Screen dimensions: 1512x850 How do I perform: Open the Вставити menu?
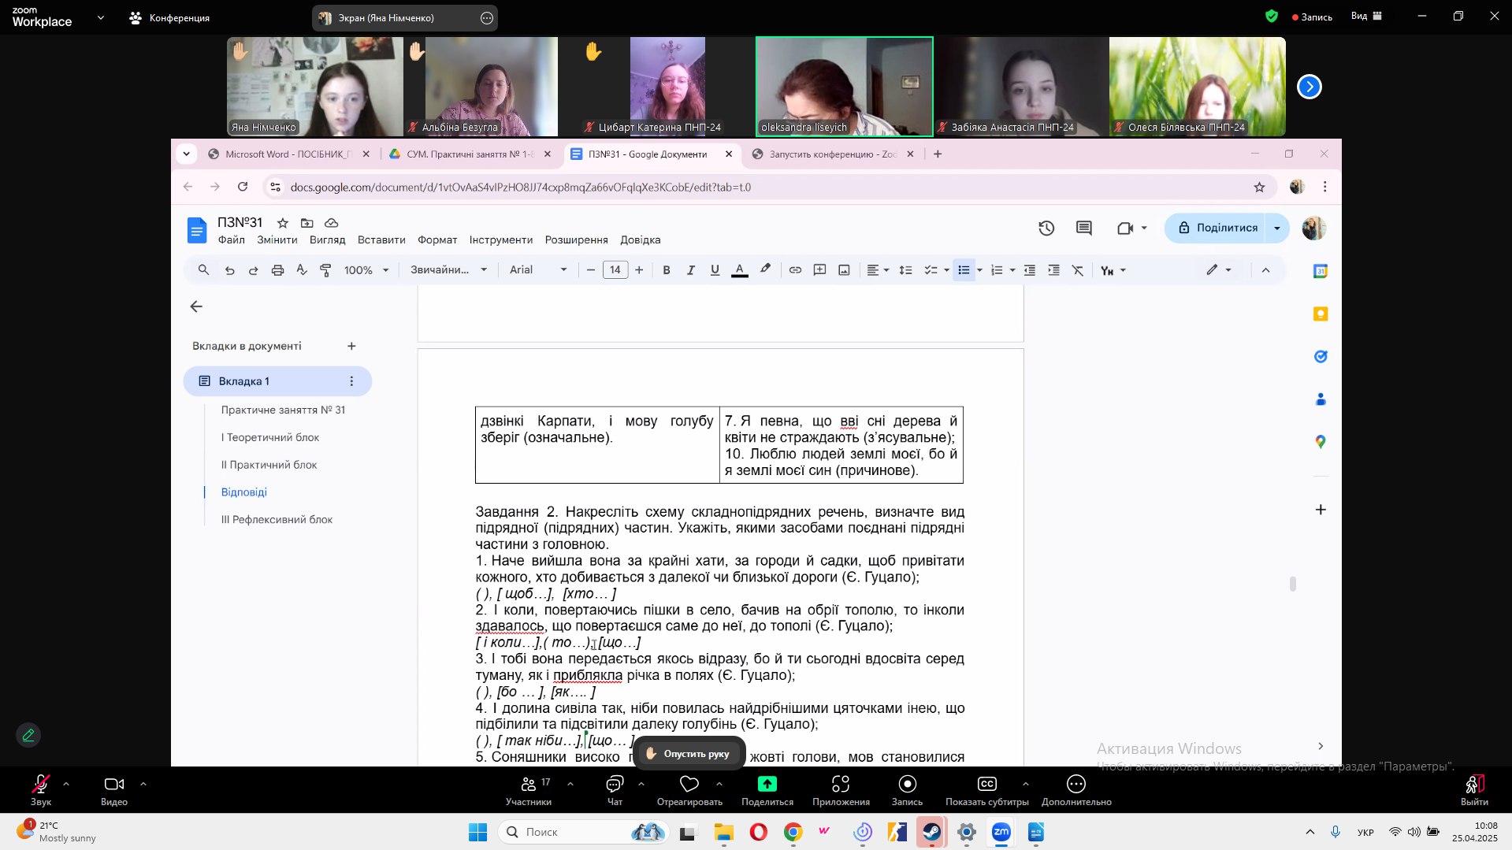381,240
